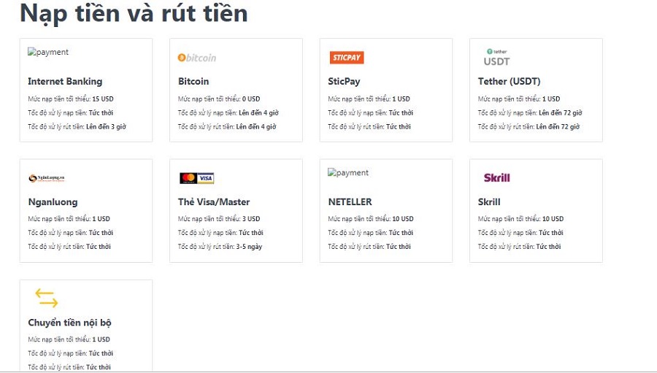
Task: Click the Visa/Mastercard card logos
Action: [x=196, y=178]
